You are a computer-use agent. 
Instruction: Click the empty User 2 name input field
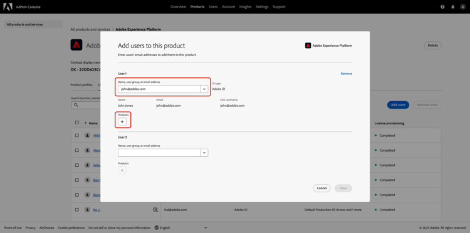pos(159,152)
